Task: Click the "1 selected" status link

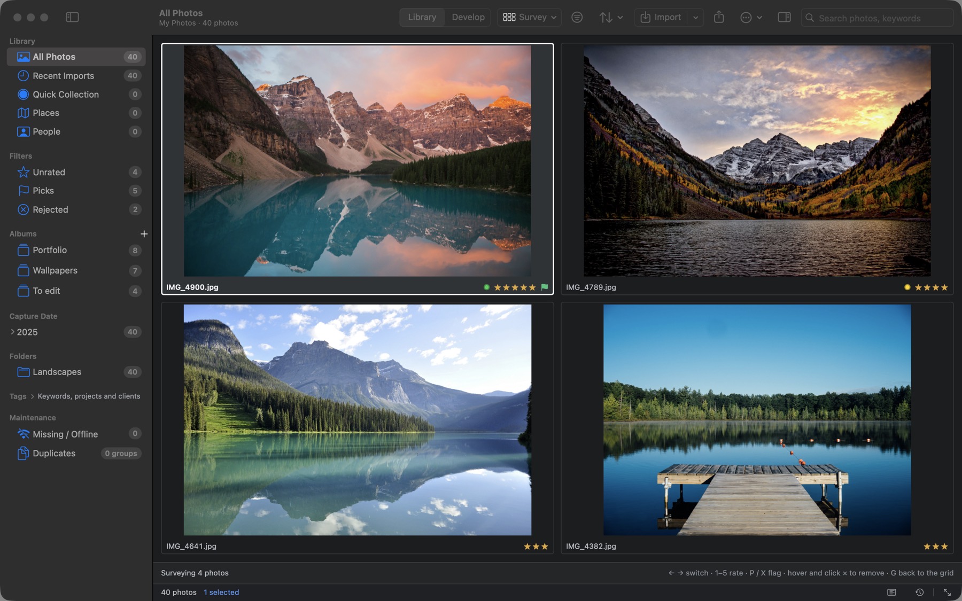Action: pos(221,592)
